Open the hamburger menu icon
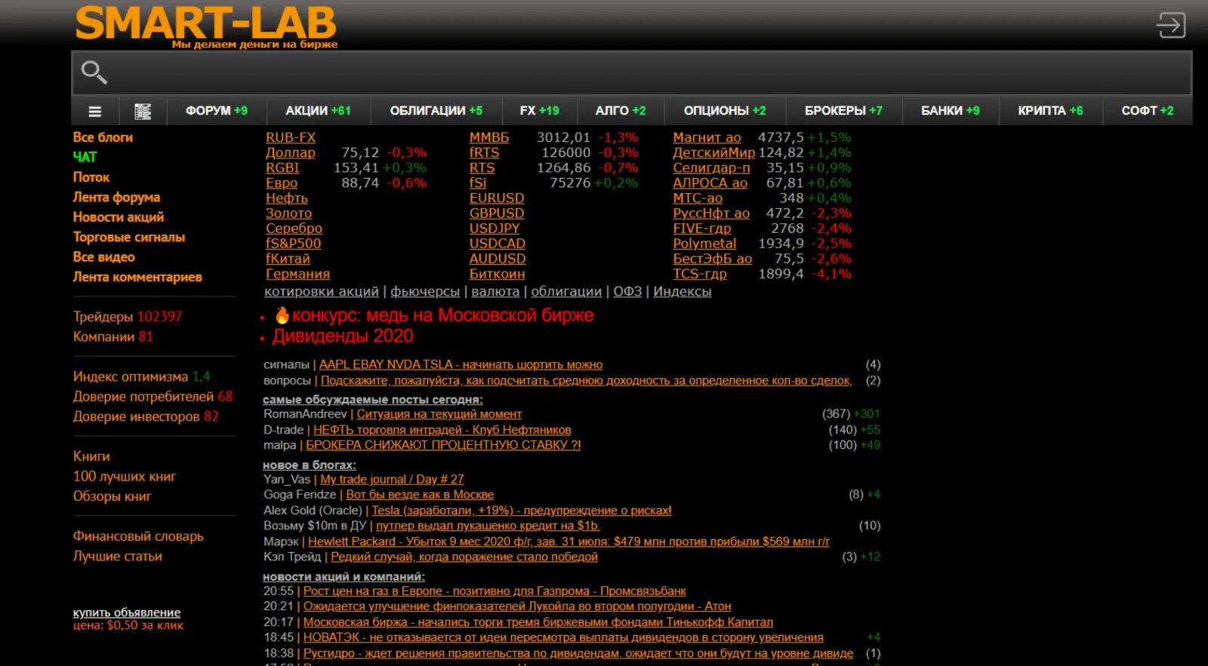1208x666 pixels. pos(95,112)
